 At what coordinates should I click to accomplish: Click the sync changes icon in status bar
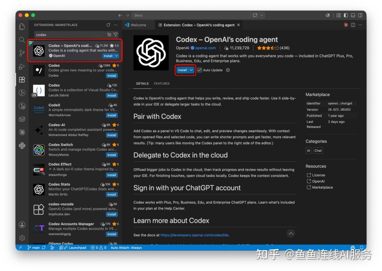point(44,248)
